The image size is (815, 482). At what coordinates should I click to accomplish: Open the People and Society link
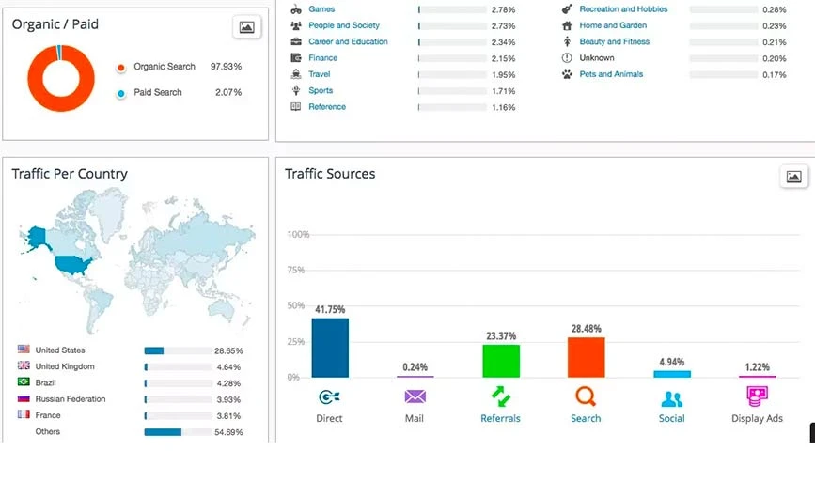[x=344, y=25]
